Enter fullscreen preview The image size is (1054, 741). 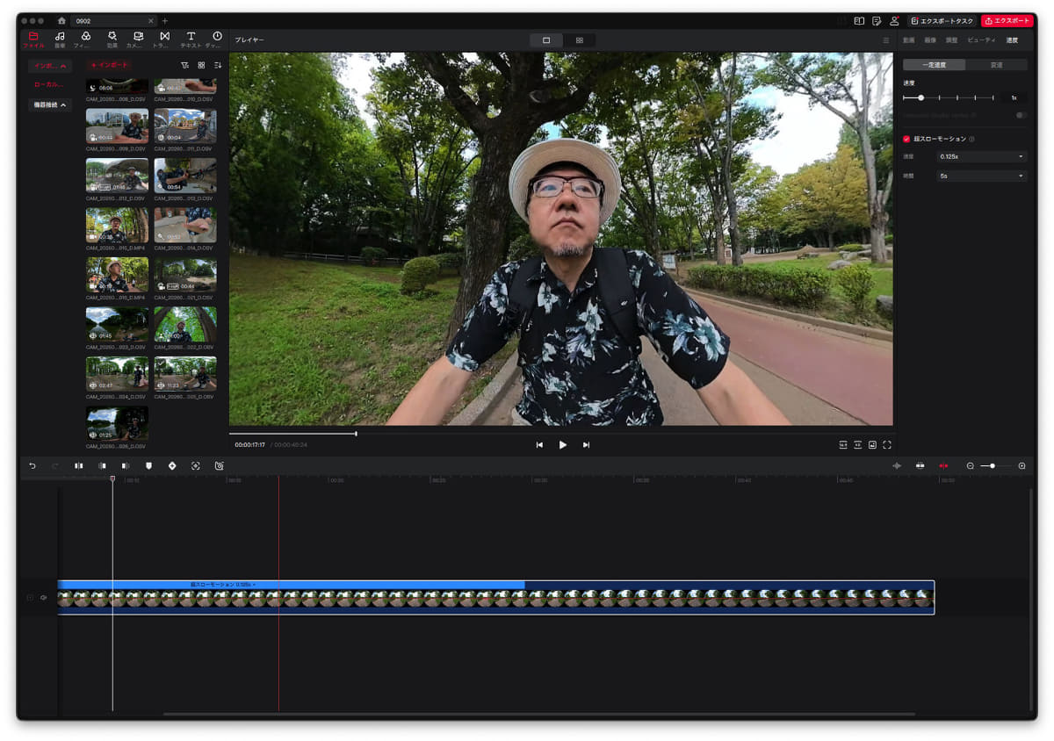pyautogui.click(x=887, y=445)
